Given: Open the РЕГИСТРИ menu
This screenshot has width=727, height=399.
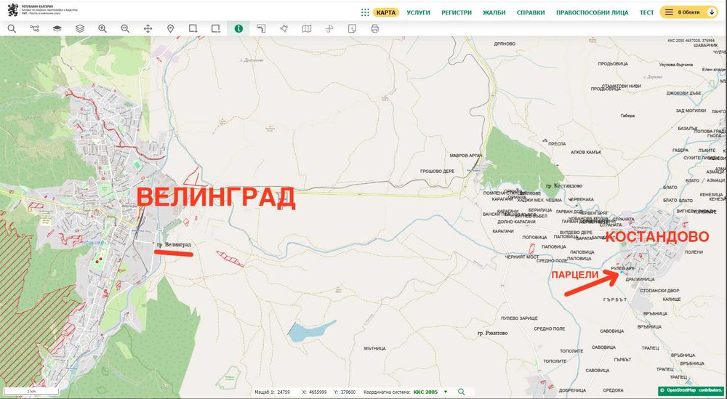Looking at the screenshot, I should click(x=457, y=12).
